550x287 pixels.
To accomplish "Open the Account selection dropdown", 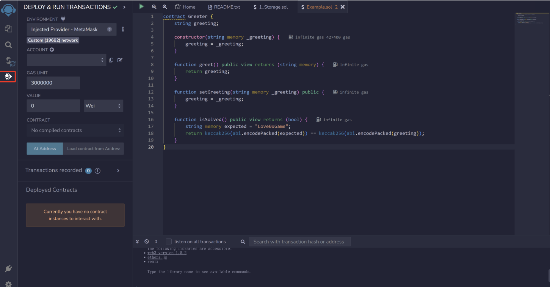I will click(x=66, y=60).
